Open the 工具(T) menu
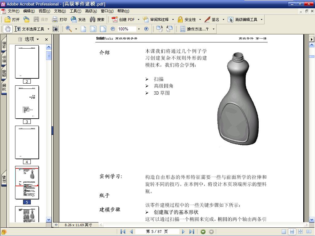The height and width of the screenshot is (236, 315). (75, 11)
